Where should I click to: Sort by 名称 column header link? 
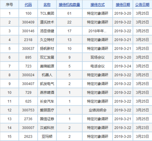tap(47, 5)
